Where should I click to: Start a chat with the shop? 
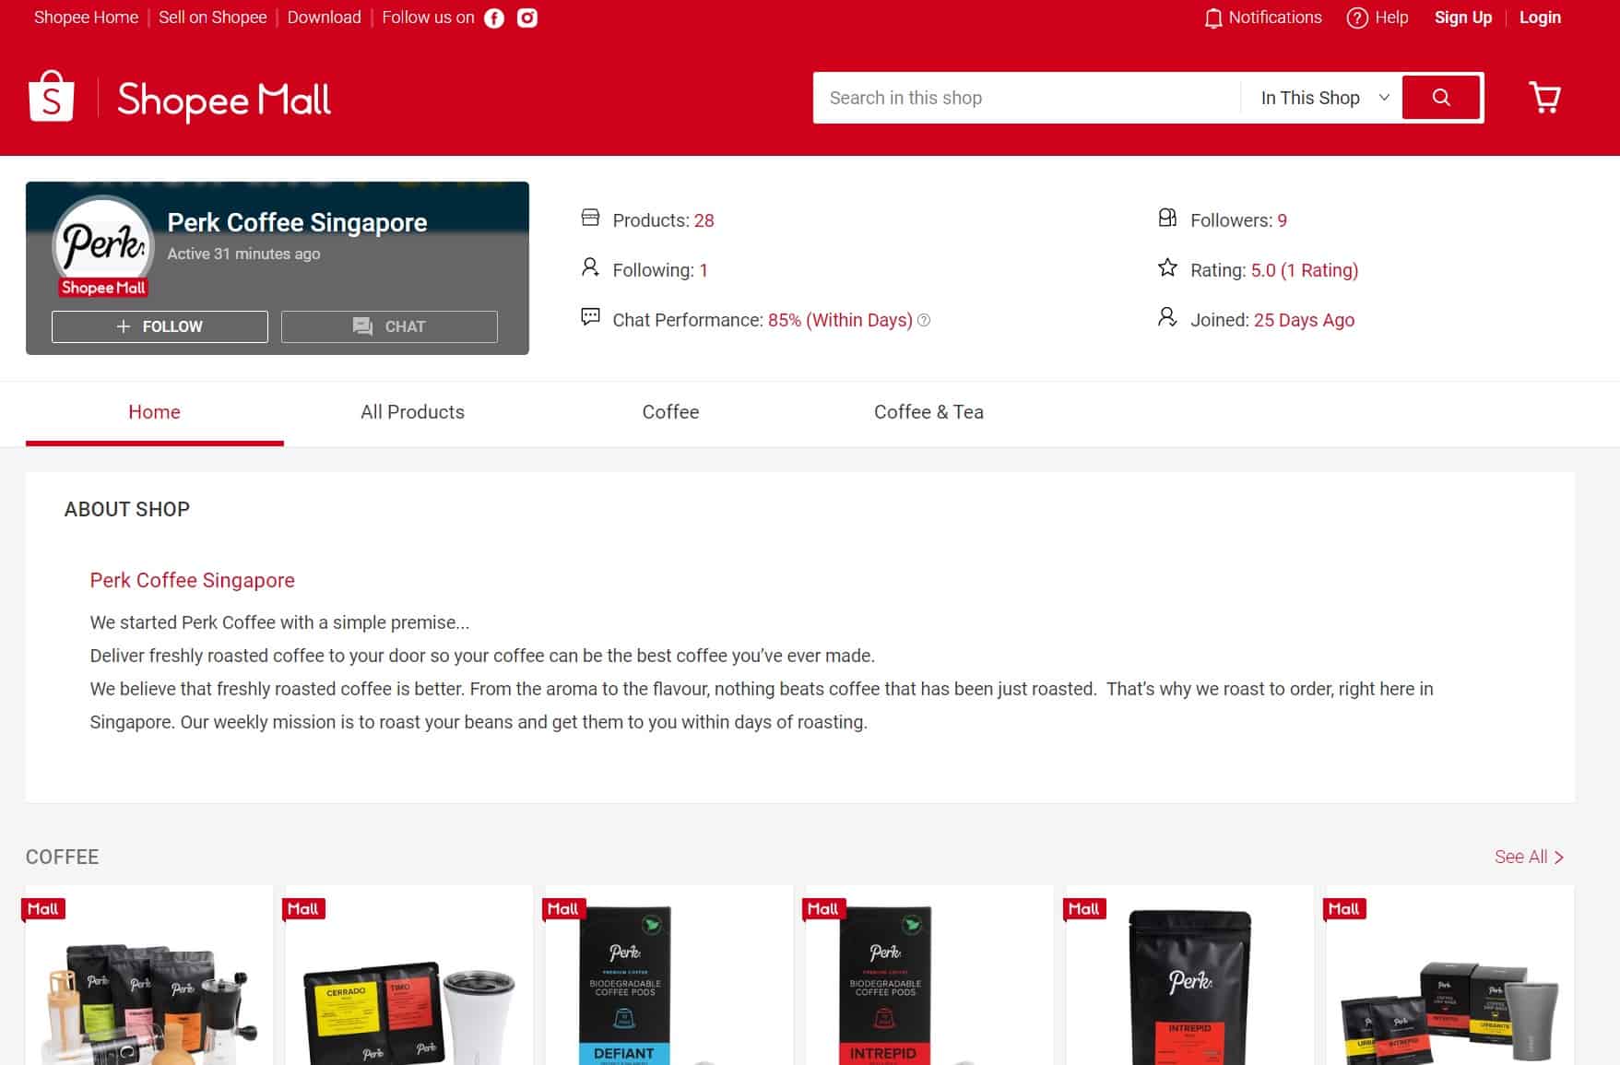(389, 326)
